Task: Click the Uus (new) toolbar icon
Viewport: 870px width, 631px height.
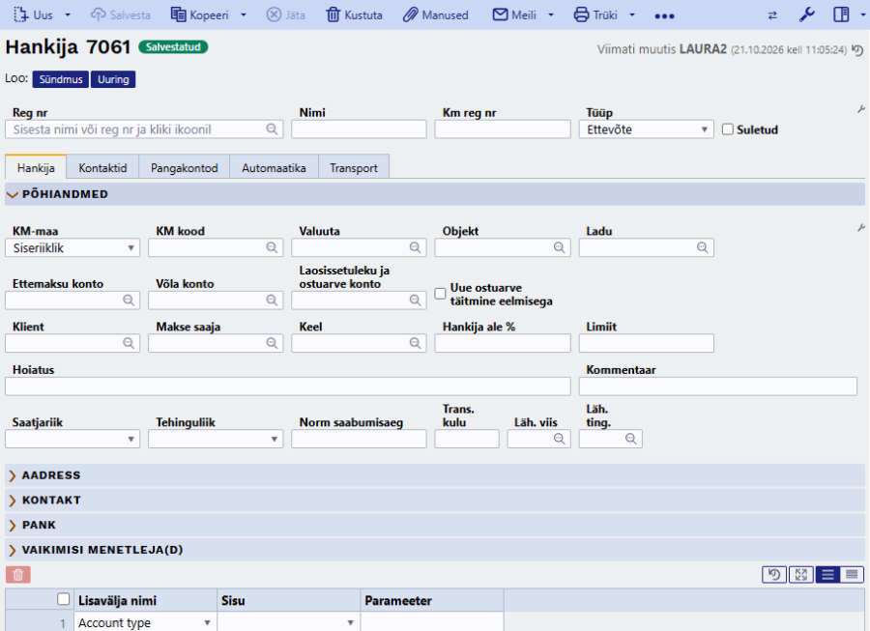Action: coord(20,14)
